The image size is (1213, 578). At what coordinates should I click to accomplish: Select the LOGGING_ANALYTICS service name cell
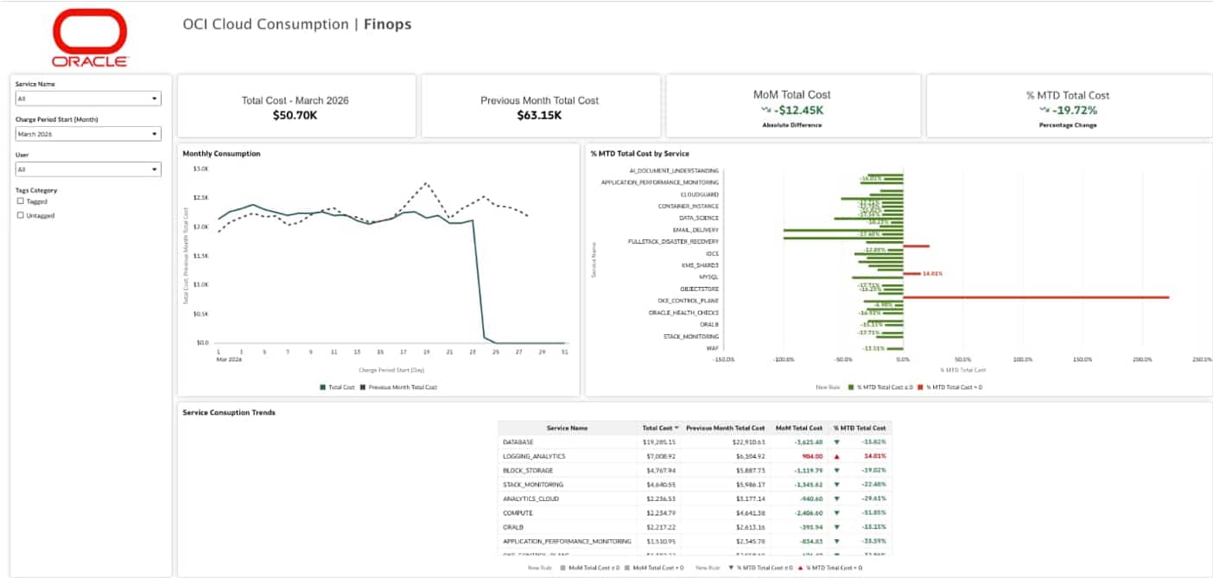(x=534, y=456)
